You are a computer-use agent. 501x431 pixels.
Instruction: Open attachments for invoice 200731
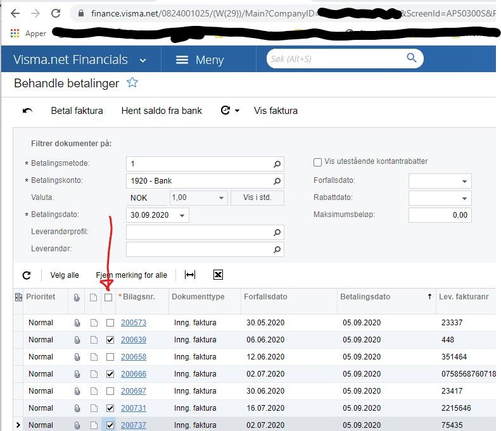coord(77,408)
